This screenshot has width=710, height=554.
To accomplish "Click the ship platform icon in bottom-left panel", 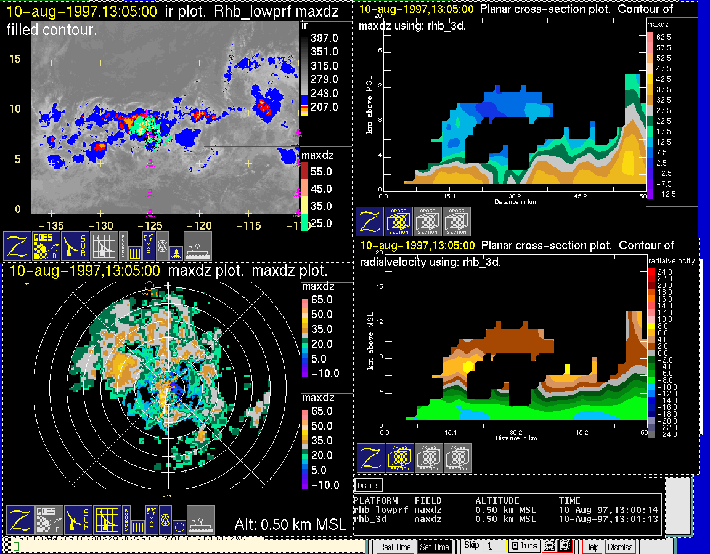I will click(x=200, y=520).
